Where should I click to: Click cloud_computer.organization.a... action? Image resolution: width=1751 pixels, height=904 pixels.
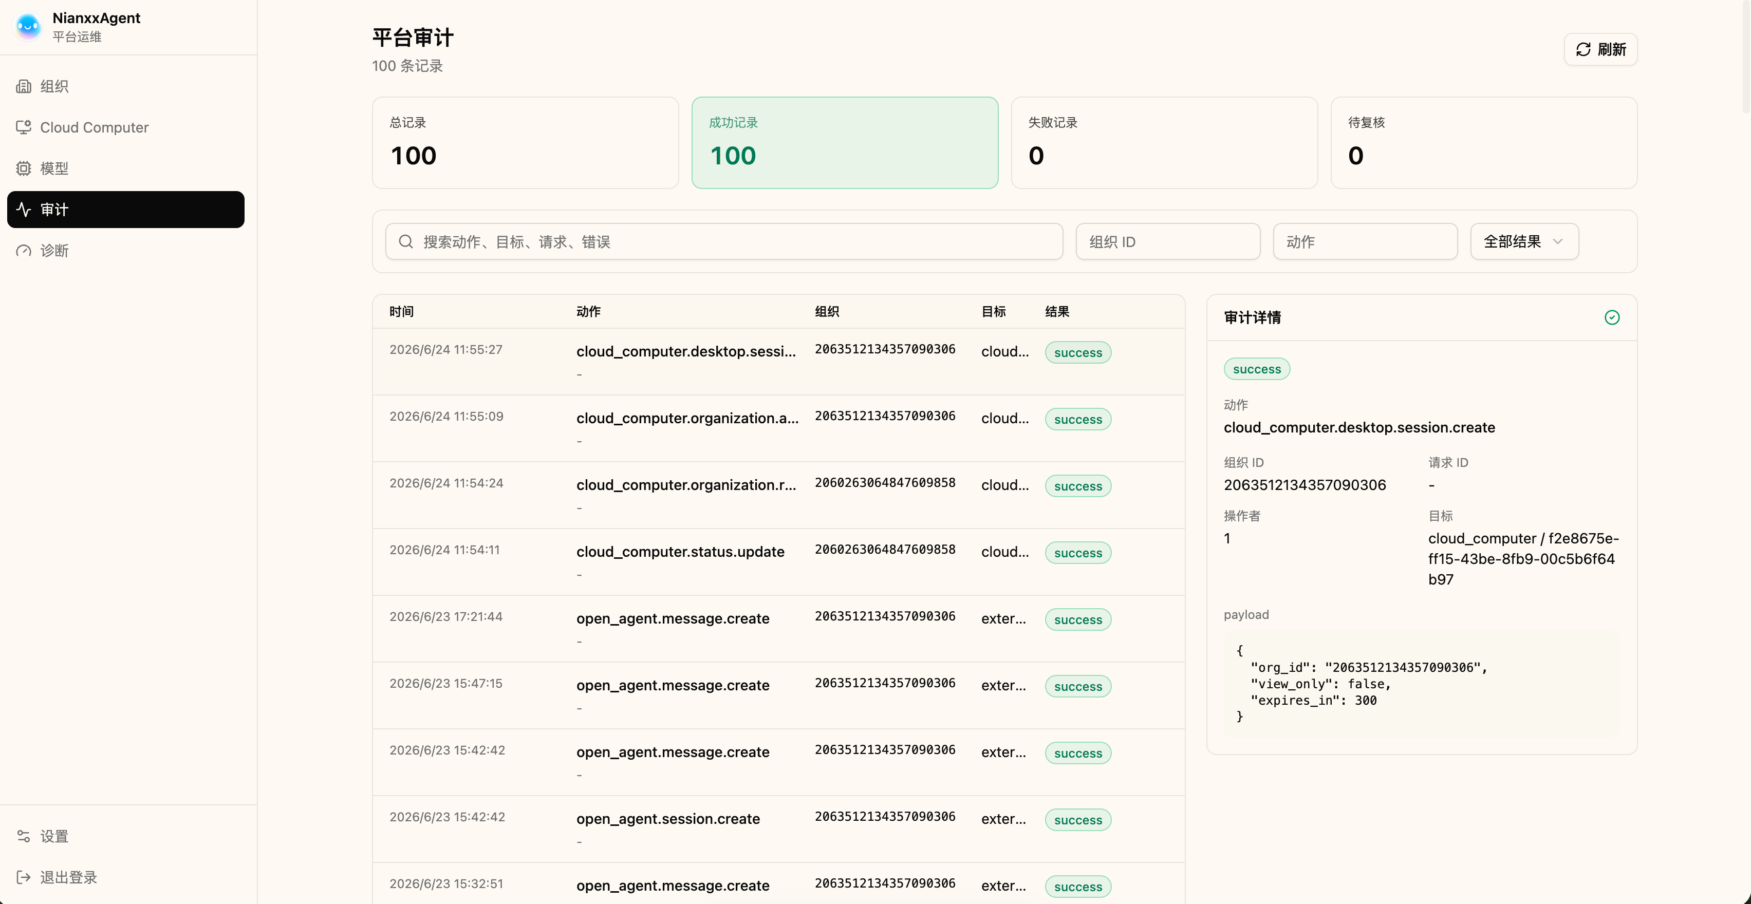tap(687, 418)
